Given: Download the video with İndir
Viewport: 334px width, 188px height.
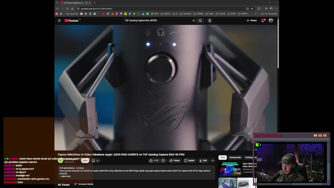Looking at the screenshot, I should [203, 161].
